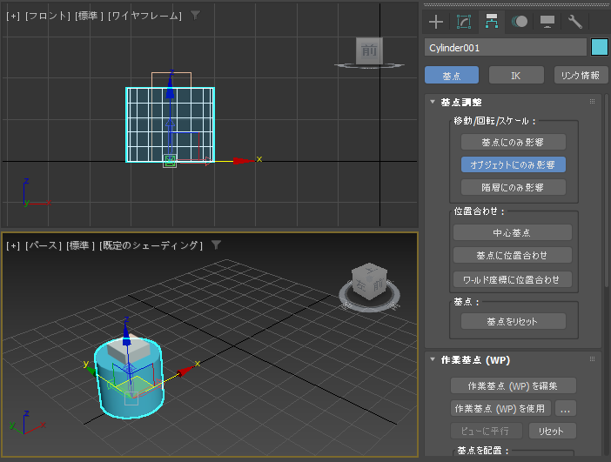
Task: Click the 中心基点 button
Action: point(513,232)
